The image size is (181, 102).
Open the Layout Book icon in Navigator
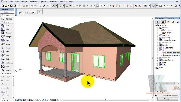[x=173, y=22]
